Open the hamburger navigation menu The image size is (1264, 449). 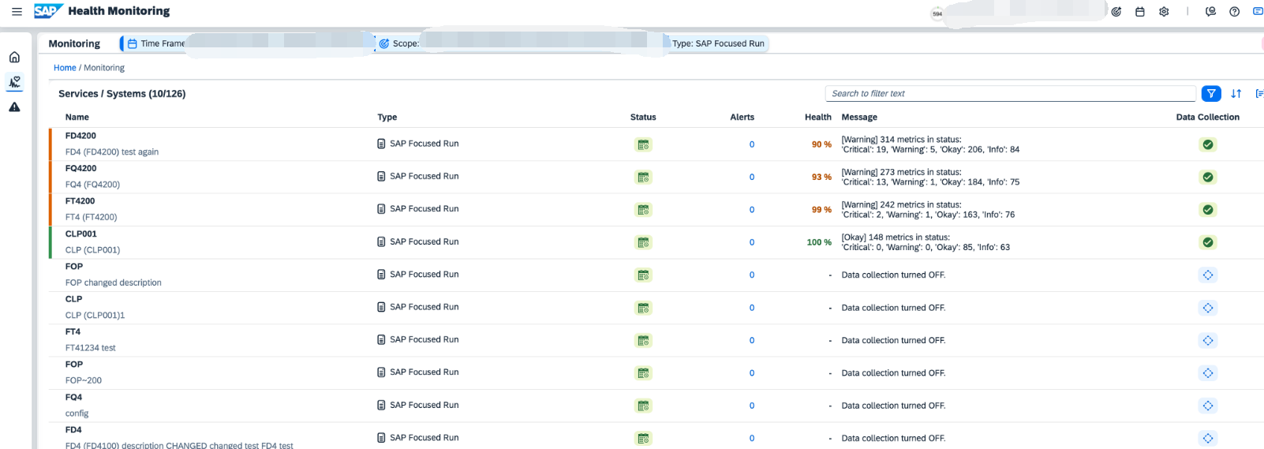[17, 12]
